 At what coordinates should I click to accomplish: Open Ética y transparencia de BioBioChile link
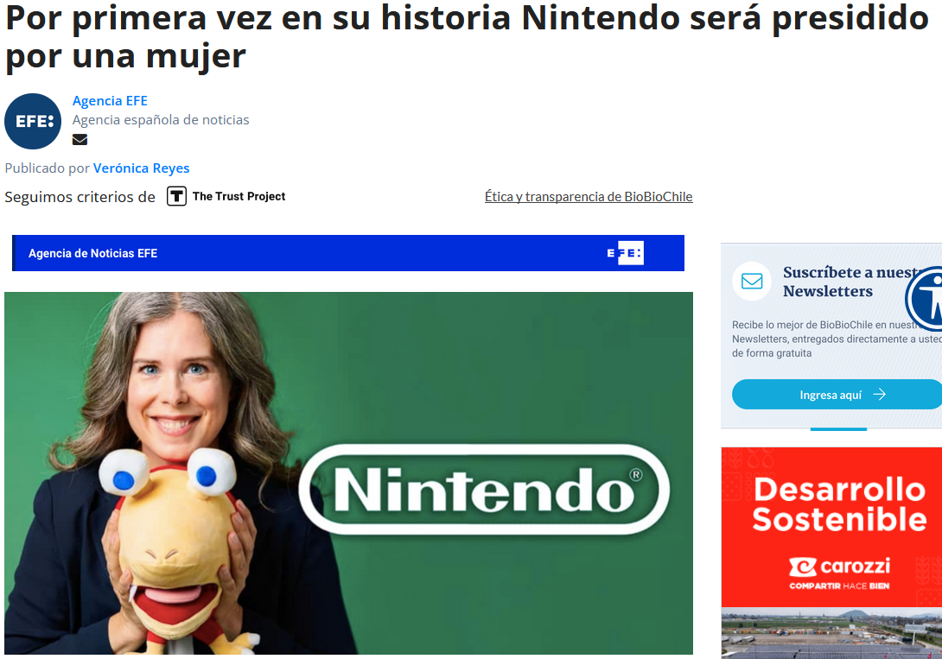click(x=589, y=197)
